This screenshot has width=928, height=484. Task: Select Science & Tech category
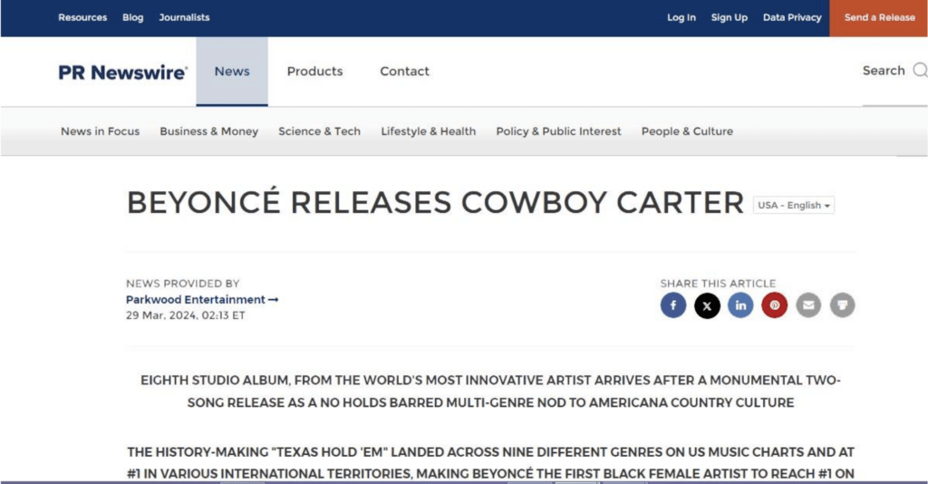point(320,131)
